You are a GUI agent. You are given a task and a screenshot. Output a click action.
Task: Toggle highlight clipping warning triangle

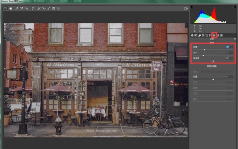235,7
